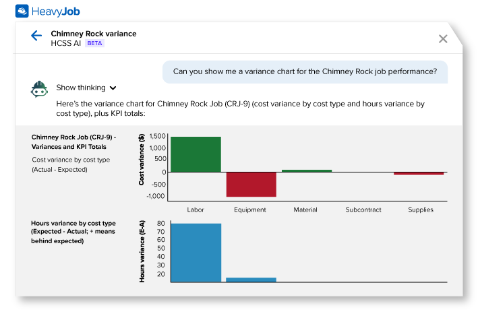Viewport: 478px width, 320px height.
Task: Click the Cost variance ($) axis title
Action: (x=141, y=160)
